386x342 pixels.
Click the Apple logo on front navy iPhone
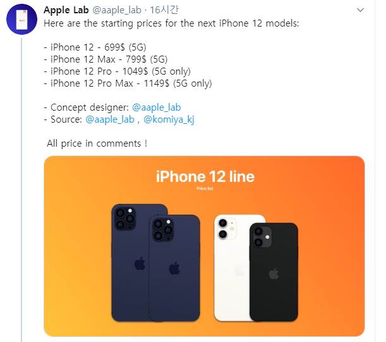tap(174, 268)
